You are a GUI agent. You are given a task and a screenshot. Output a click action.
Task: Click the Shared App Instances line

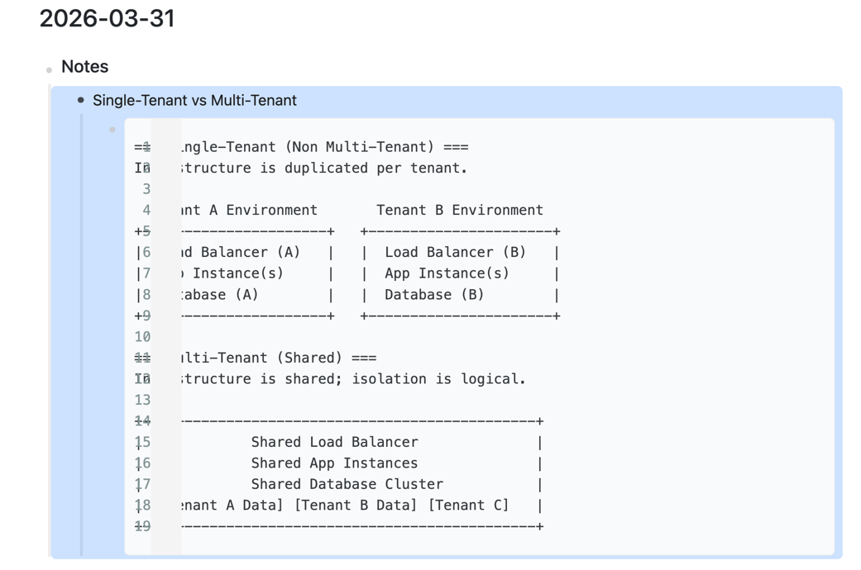[x=334, y=463]
